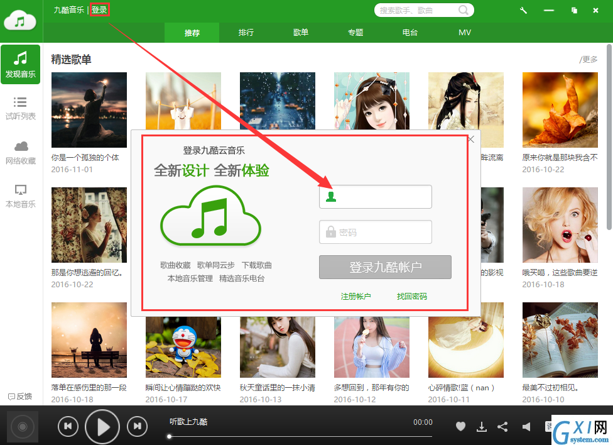Open playlist 最美不过初相见 thumbnail
The width and height of the screenshot is (613, 445).
(x=560, y=339)
